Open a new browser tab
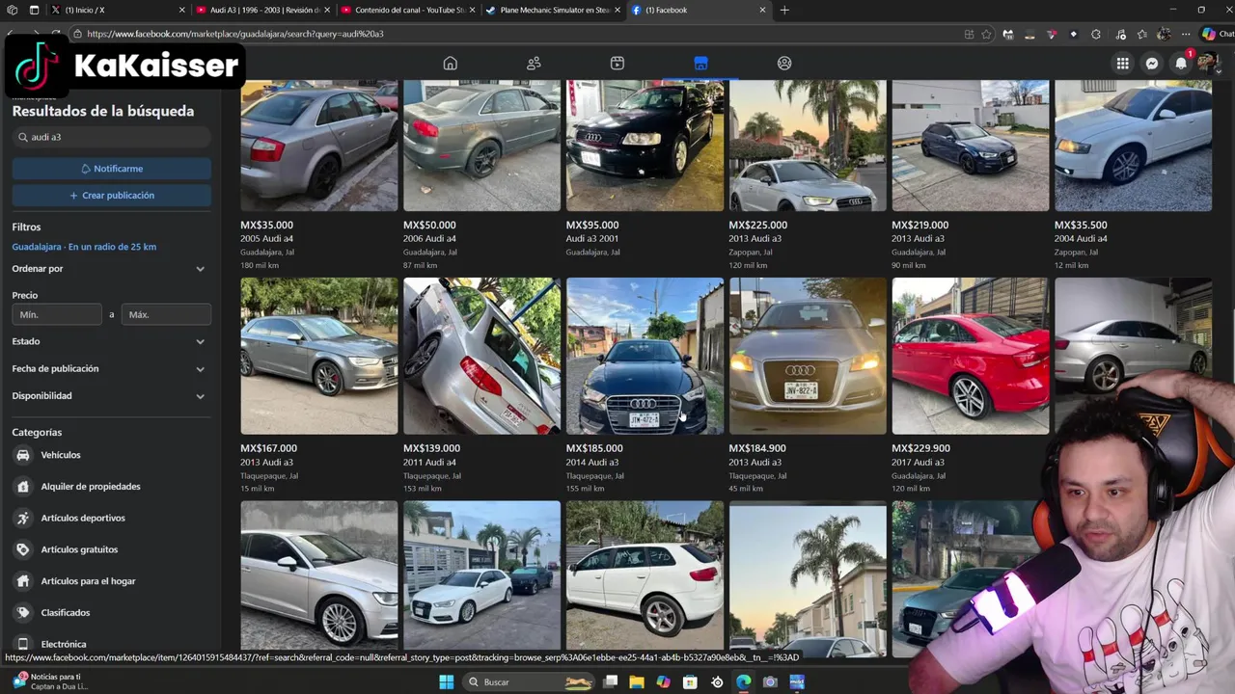Screen dimensions: 1235x694 click(784, 10)
